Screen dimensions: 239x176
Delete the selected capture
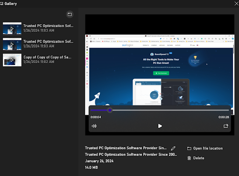pos(196,158)
